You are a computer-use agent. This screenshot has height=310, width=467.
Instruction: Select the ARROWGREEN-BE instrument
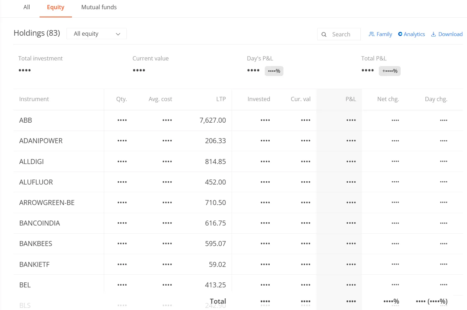click(x=47, y=203)
